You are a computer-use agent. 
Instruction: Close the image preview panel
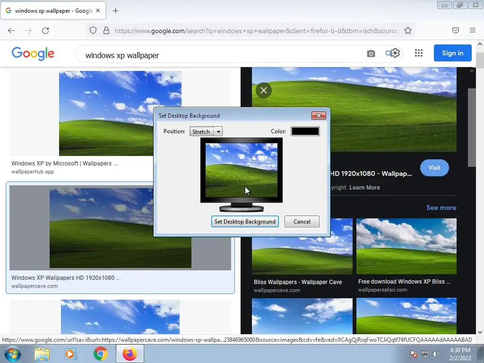point(264,90)
